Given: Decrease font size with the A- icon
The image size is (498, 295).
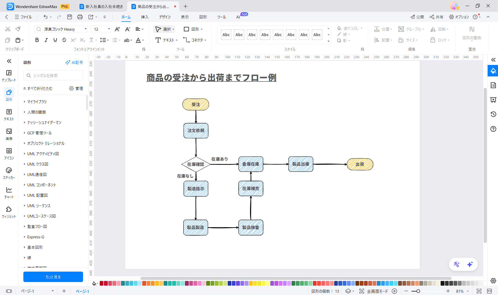Looking at the screenshot, I should point(127,29).
